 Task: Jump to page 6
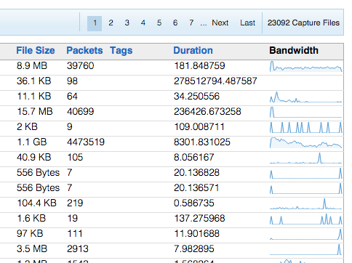tap(175, 23)
